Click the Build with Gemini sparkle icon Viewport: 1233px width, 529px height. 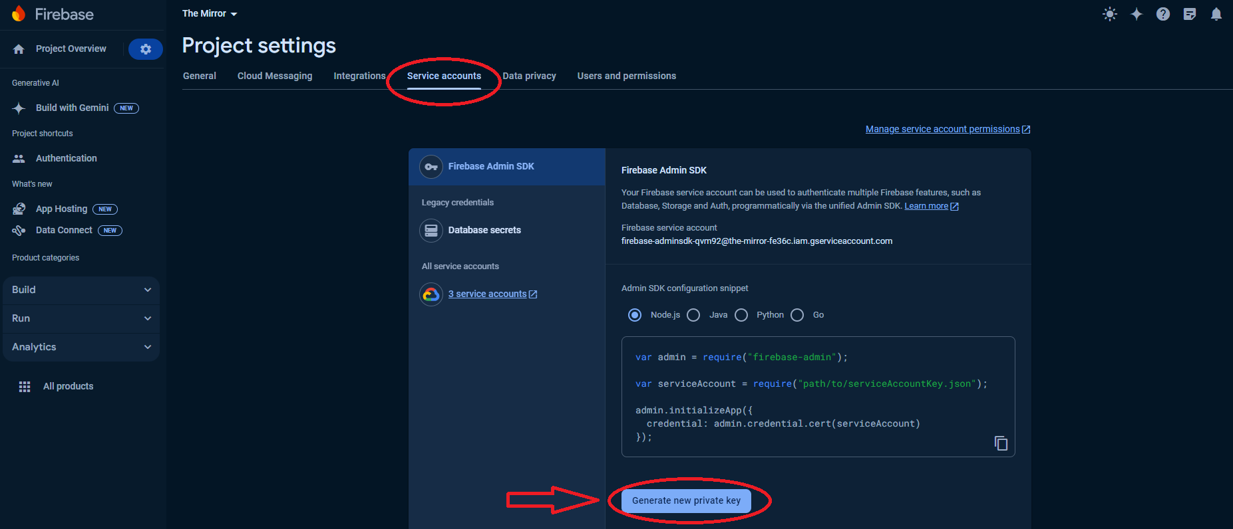[x=19, y=108]
